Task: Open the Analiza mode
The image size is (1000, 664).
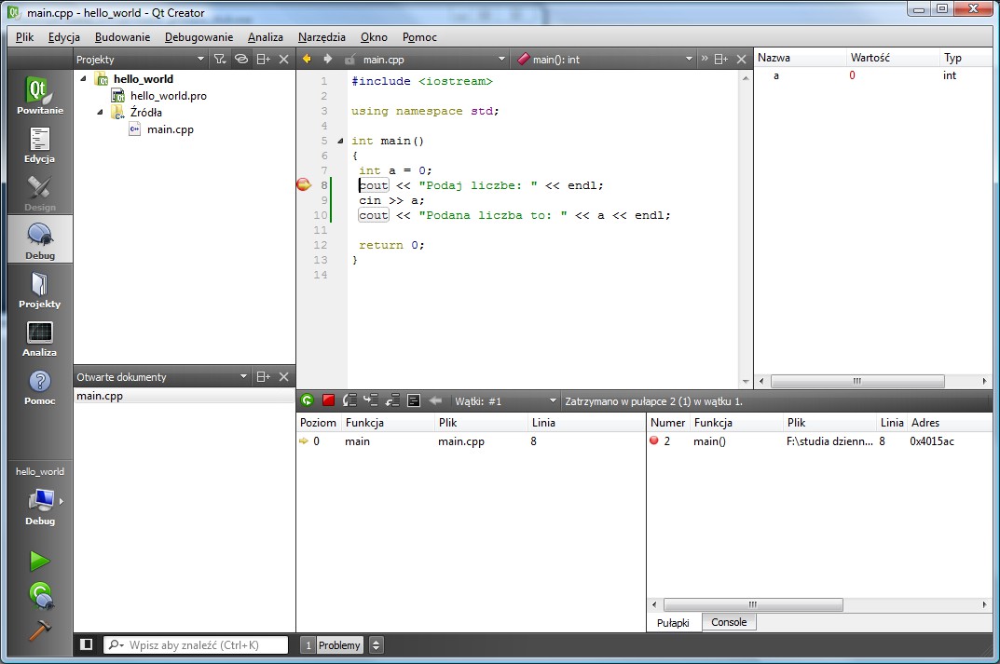Action: (x=39, y=337)
